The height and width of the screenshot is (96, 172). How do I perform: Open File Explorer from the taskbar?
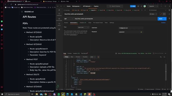point(37,94)
